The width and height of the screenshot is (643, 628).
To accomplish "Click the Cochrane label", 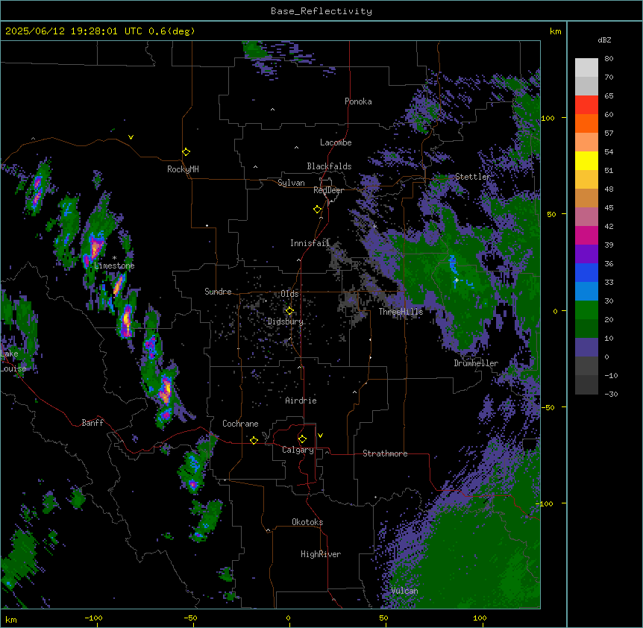I will point(240,424).
